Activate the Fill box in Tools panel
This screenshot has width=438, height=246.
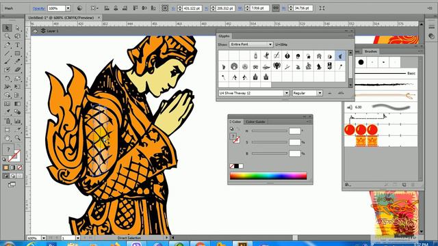tap(8, 150)
